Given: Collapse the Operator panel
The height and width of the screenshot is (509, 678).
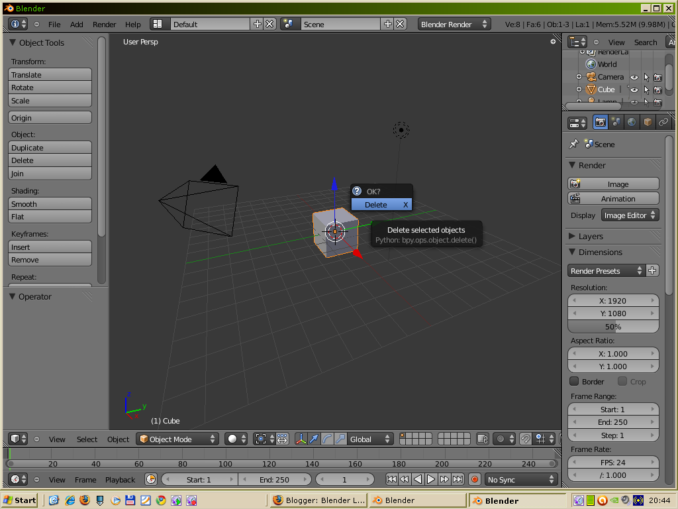Looking at the screenshot, I should pos(13,296).
